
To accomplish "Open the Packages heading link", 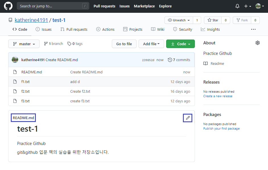I will coord(212,115).
